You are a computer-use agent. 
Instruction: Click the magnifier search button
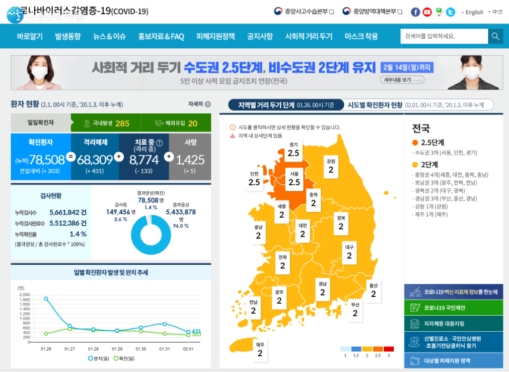point(495,36)
